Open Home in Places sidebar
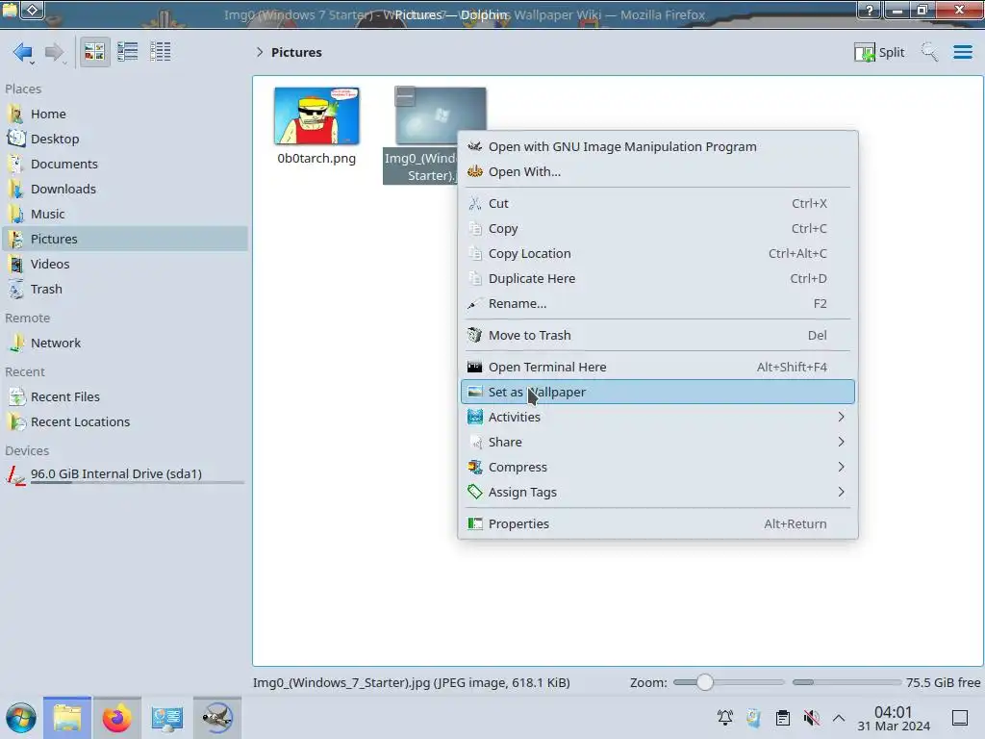 click(x=126, y=114)
